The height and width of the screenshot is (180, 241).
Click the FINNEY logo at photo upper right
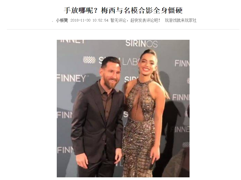point(182,63)
